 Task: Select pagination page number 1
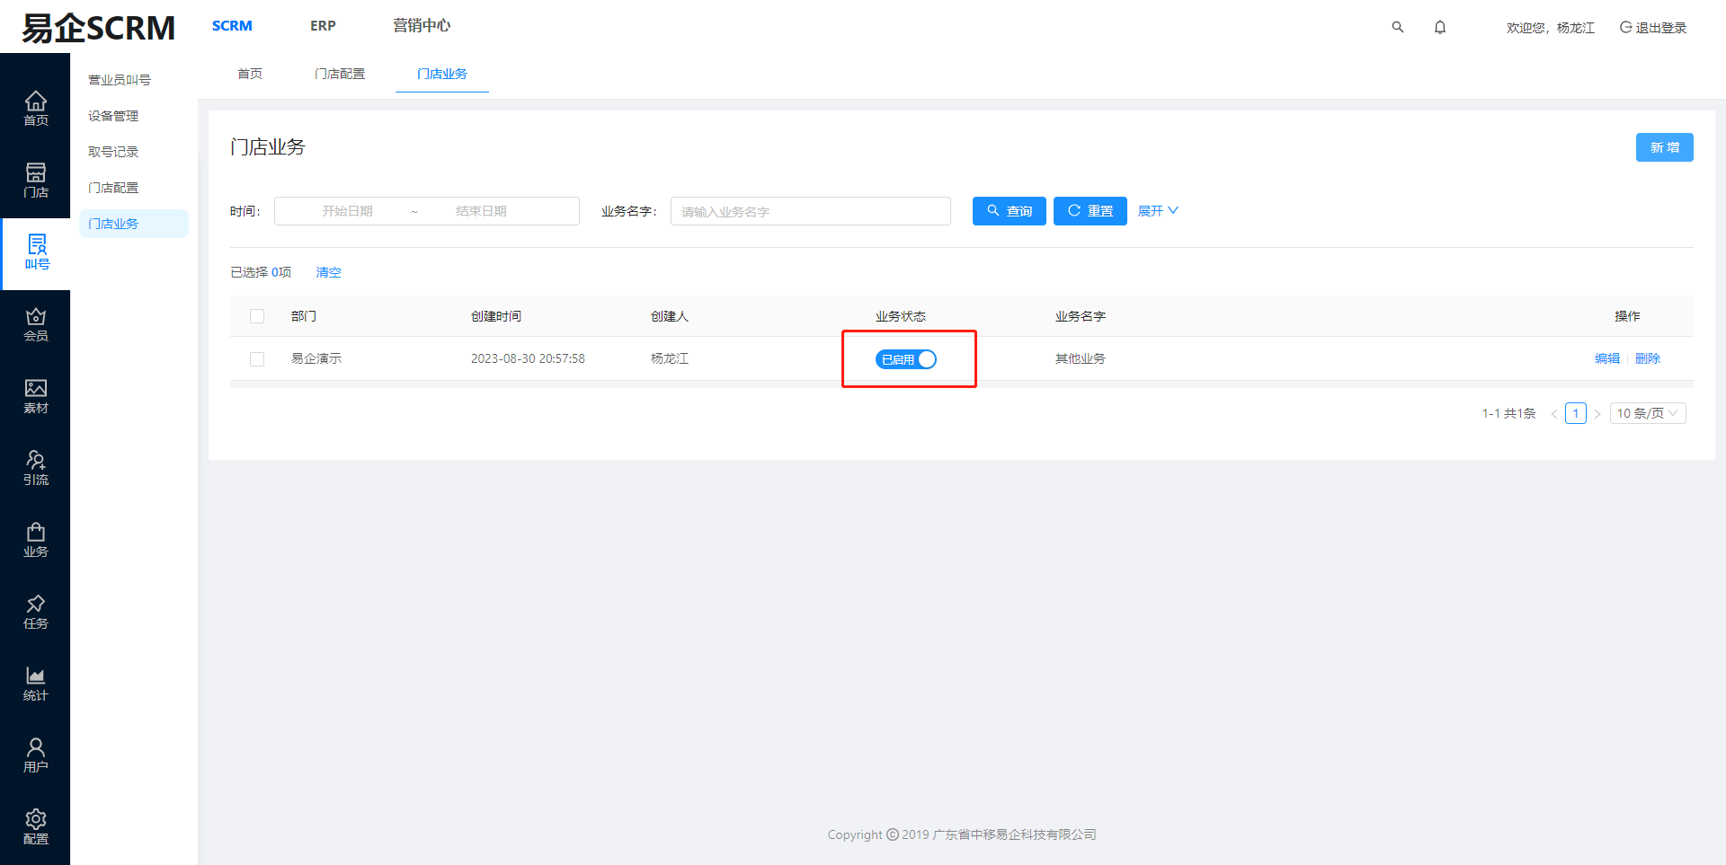1576,413
